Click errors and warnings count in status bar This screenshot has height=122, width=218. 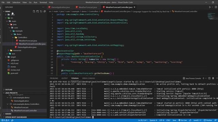(5, 120)
